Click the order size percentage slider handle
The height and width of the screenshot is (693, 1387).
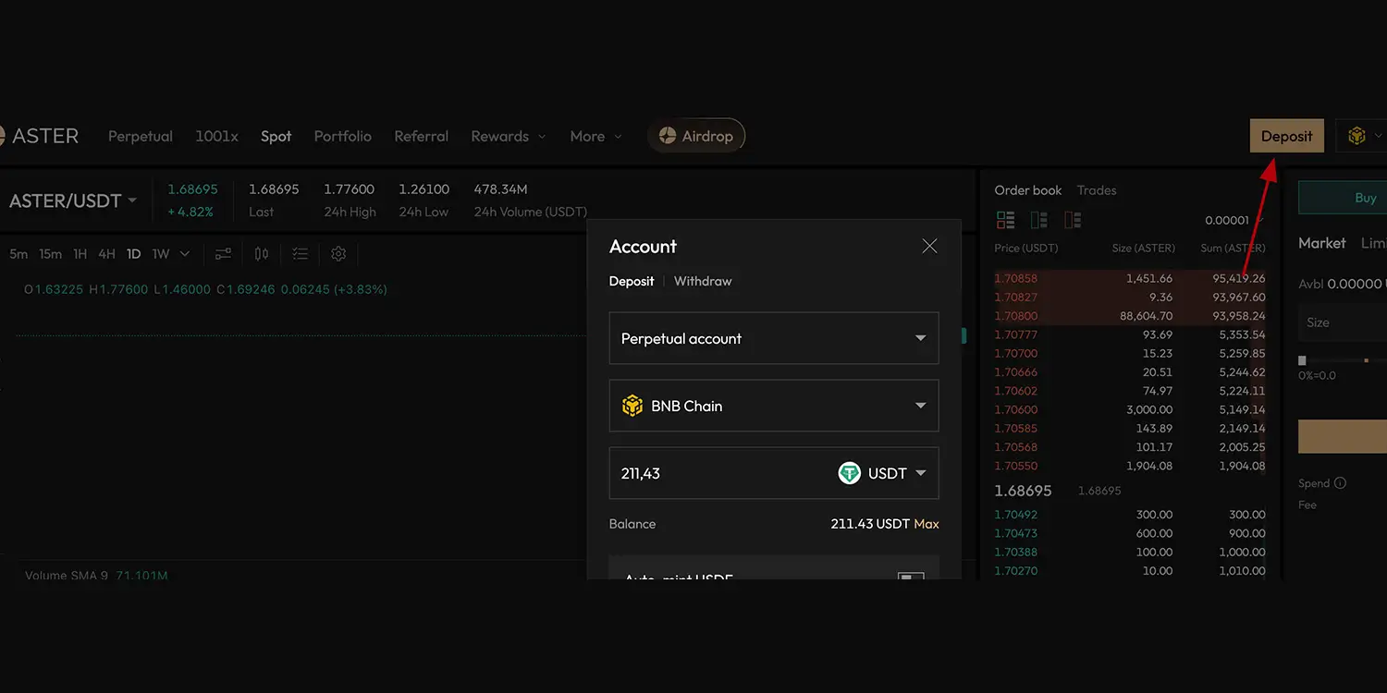[1303, 360]
